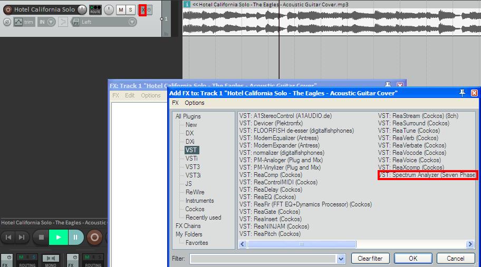Mute the Hotel California Solo track
This screenshot has height=267, width=481.
[x=121, y=9]
